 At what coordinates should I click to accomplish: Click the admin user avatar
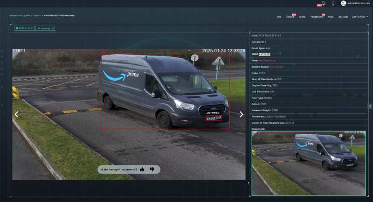pyautogui.click(x=344, y=3)
